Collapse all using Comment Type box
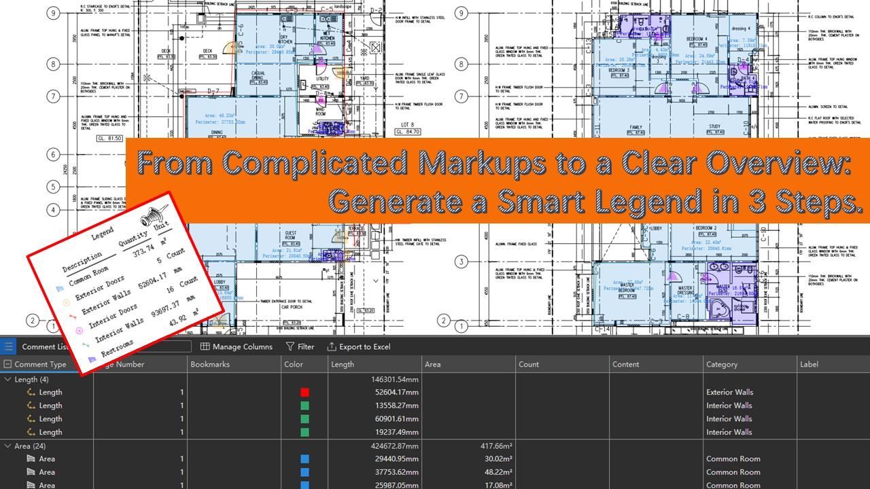This screenshot has height=489, width=870. (8, 365)
